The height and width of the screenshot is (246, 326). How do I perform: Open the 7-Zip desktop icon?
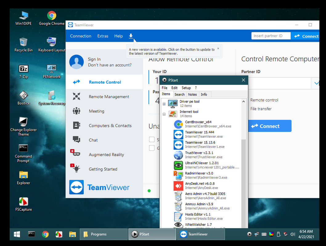[x=23, y=71]
